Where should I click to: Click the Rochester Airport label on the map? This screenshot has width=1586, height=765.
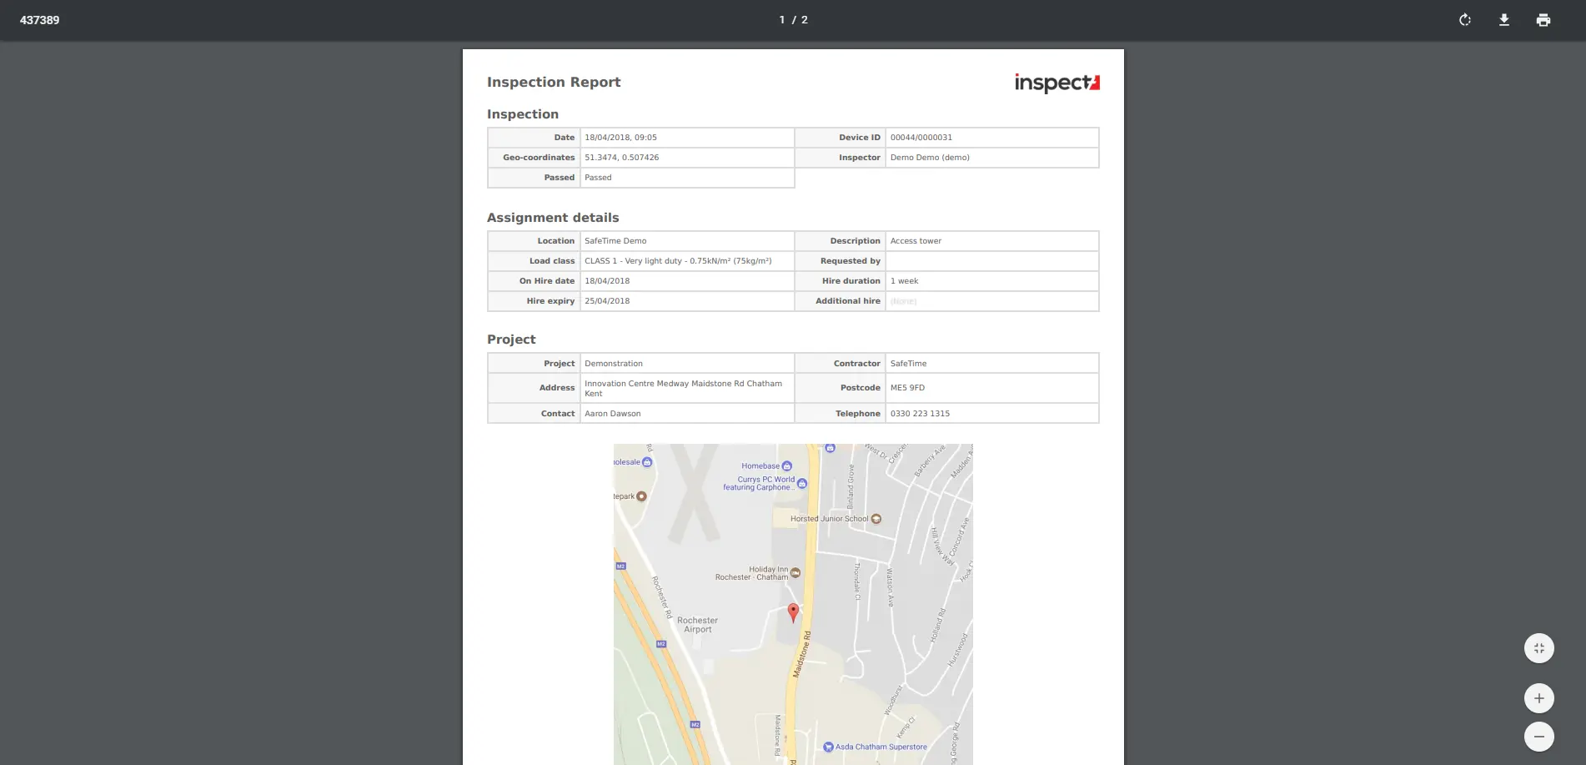[x=697, y=625]
